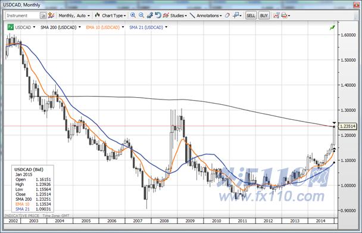362x233 pixels.
Task: Open the Studies menu
Action: pos(175,15)
